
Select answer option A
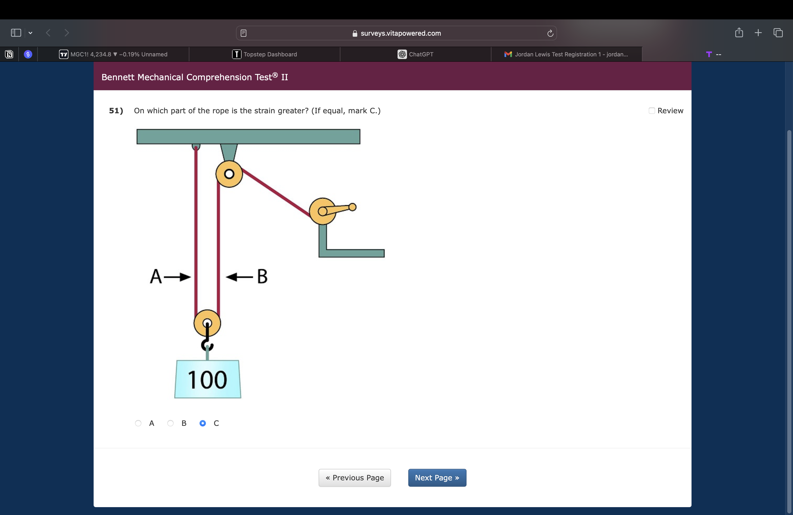(x=138, y=423)
